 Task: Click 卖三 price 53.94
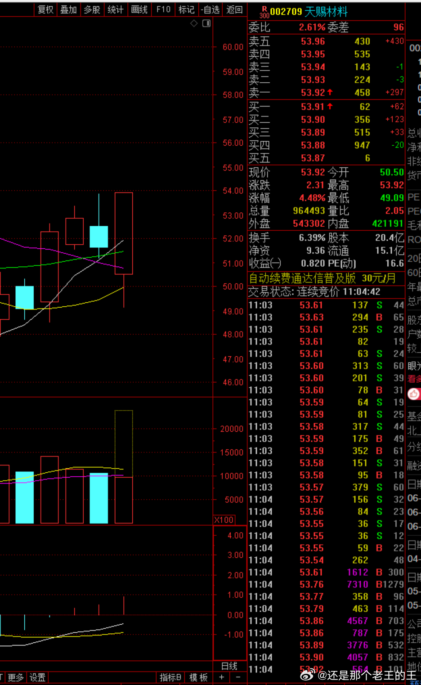[313, 67]
